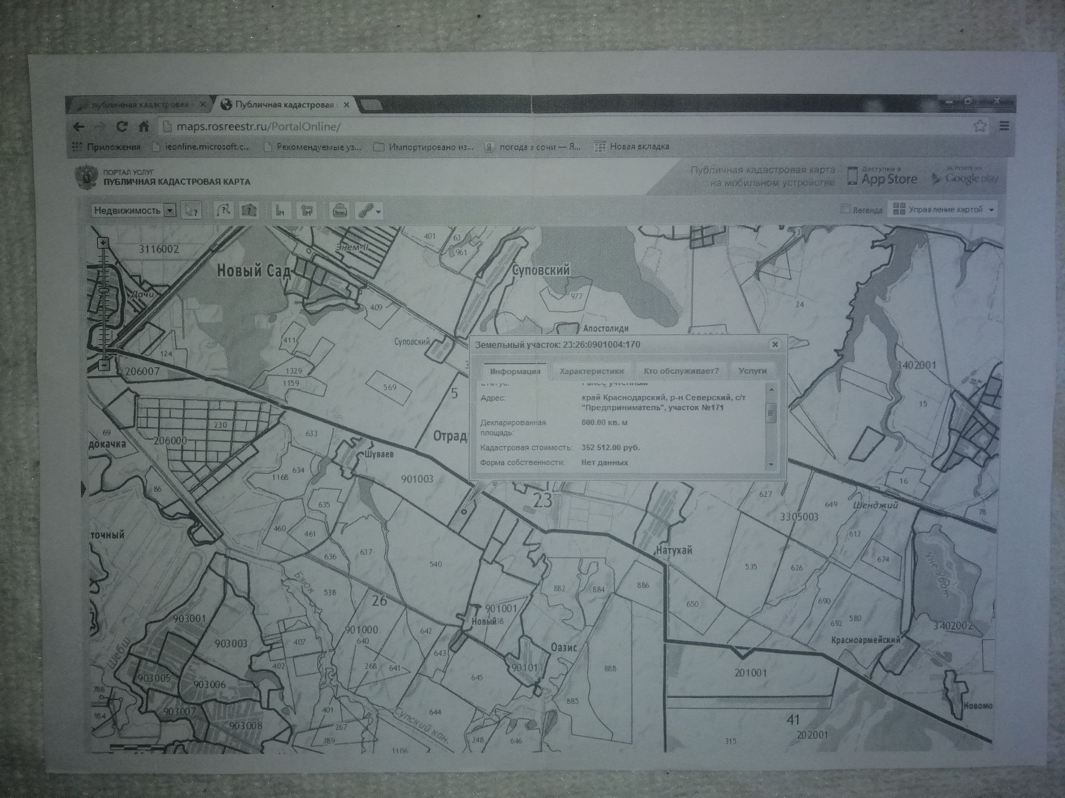
Task: Switch to the Характеристики tab
Action: tap(591, 371)
